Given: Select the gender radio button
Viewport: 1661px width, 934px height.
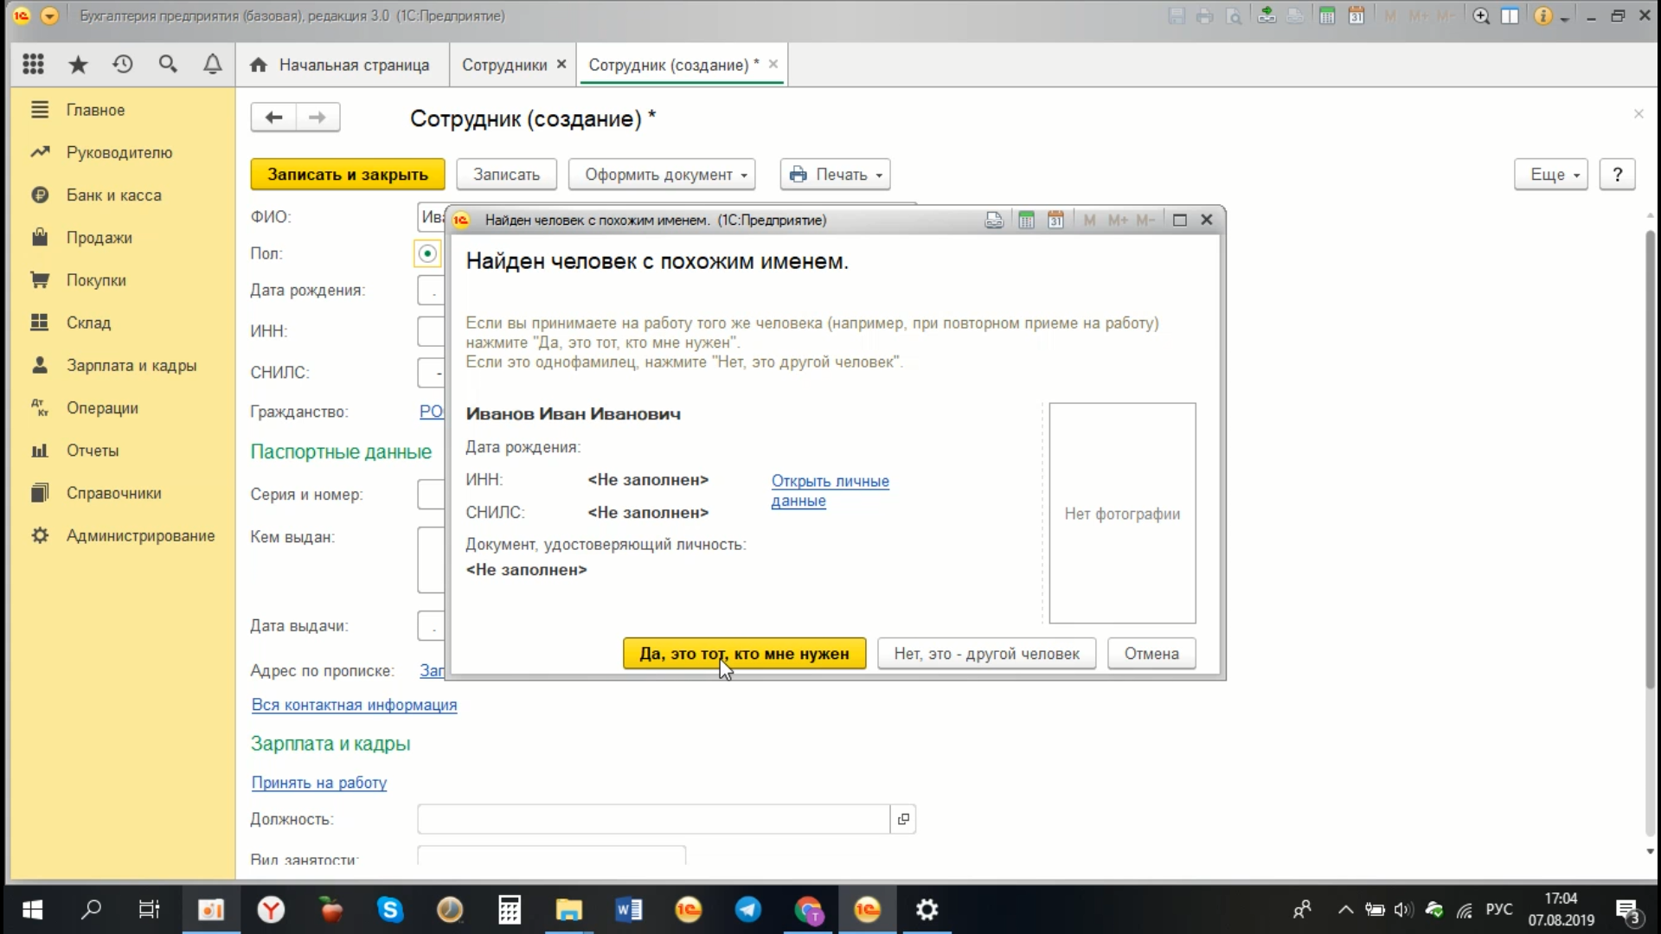Looking at the screenshot, I should 427,253.
